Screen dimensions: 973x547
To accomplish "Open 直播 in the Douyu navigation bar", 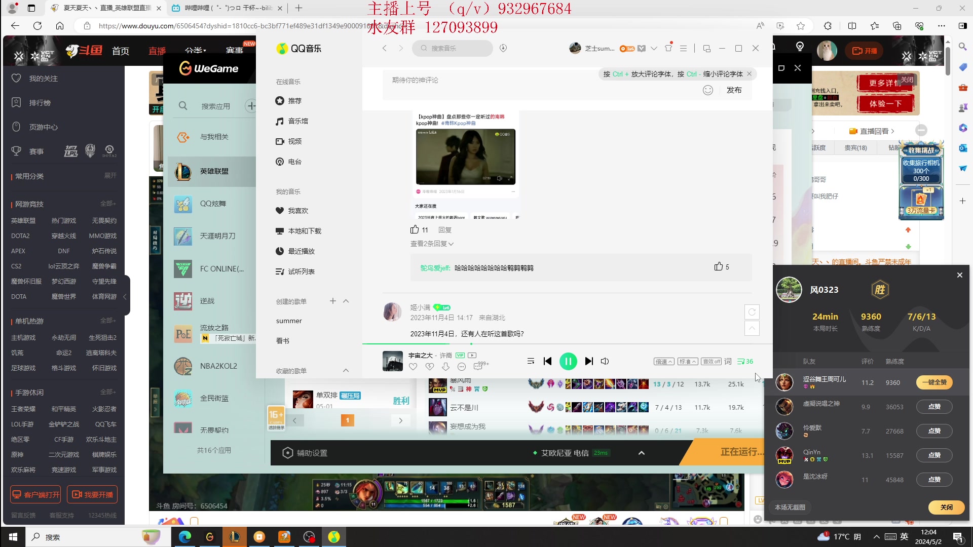I will [157, 50].
